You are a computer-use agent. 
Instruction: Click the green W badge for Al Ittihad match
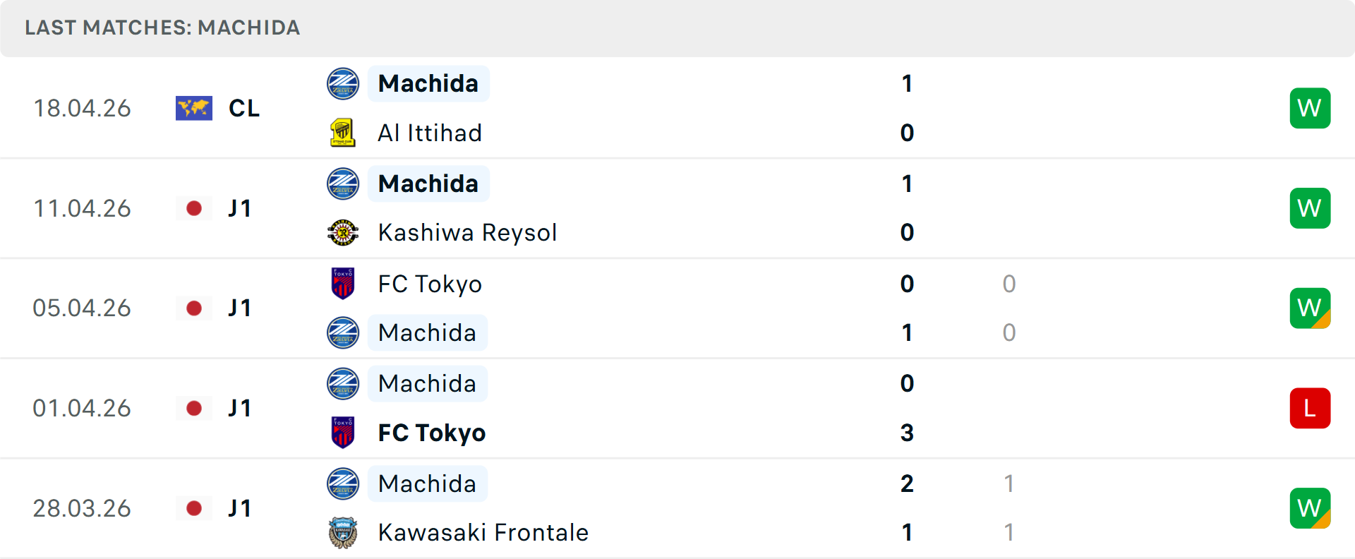point(1310,108)
